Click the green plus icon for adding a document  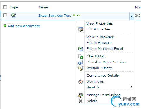(5, 26)
